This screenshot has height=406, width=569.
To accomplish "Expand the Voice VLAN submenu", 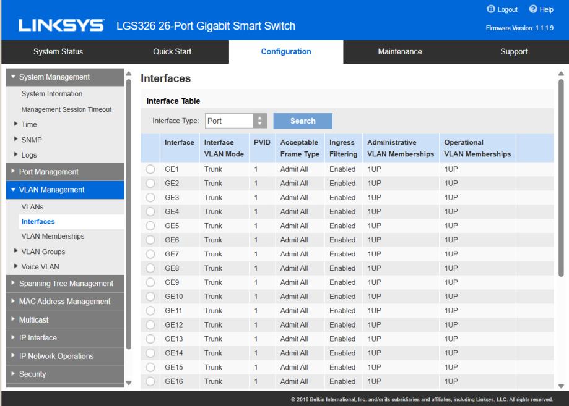I will [x=15, y=266].
